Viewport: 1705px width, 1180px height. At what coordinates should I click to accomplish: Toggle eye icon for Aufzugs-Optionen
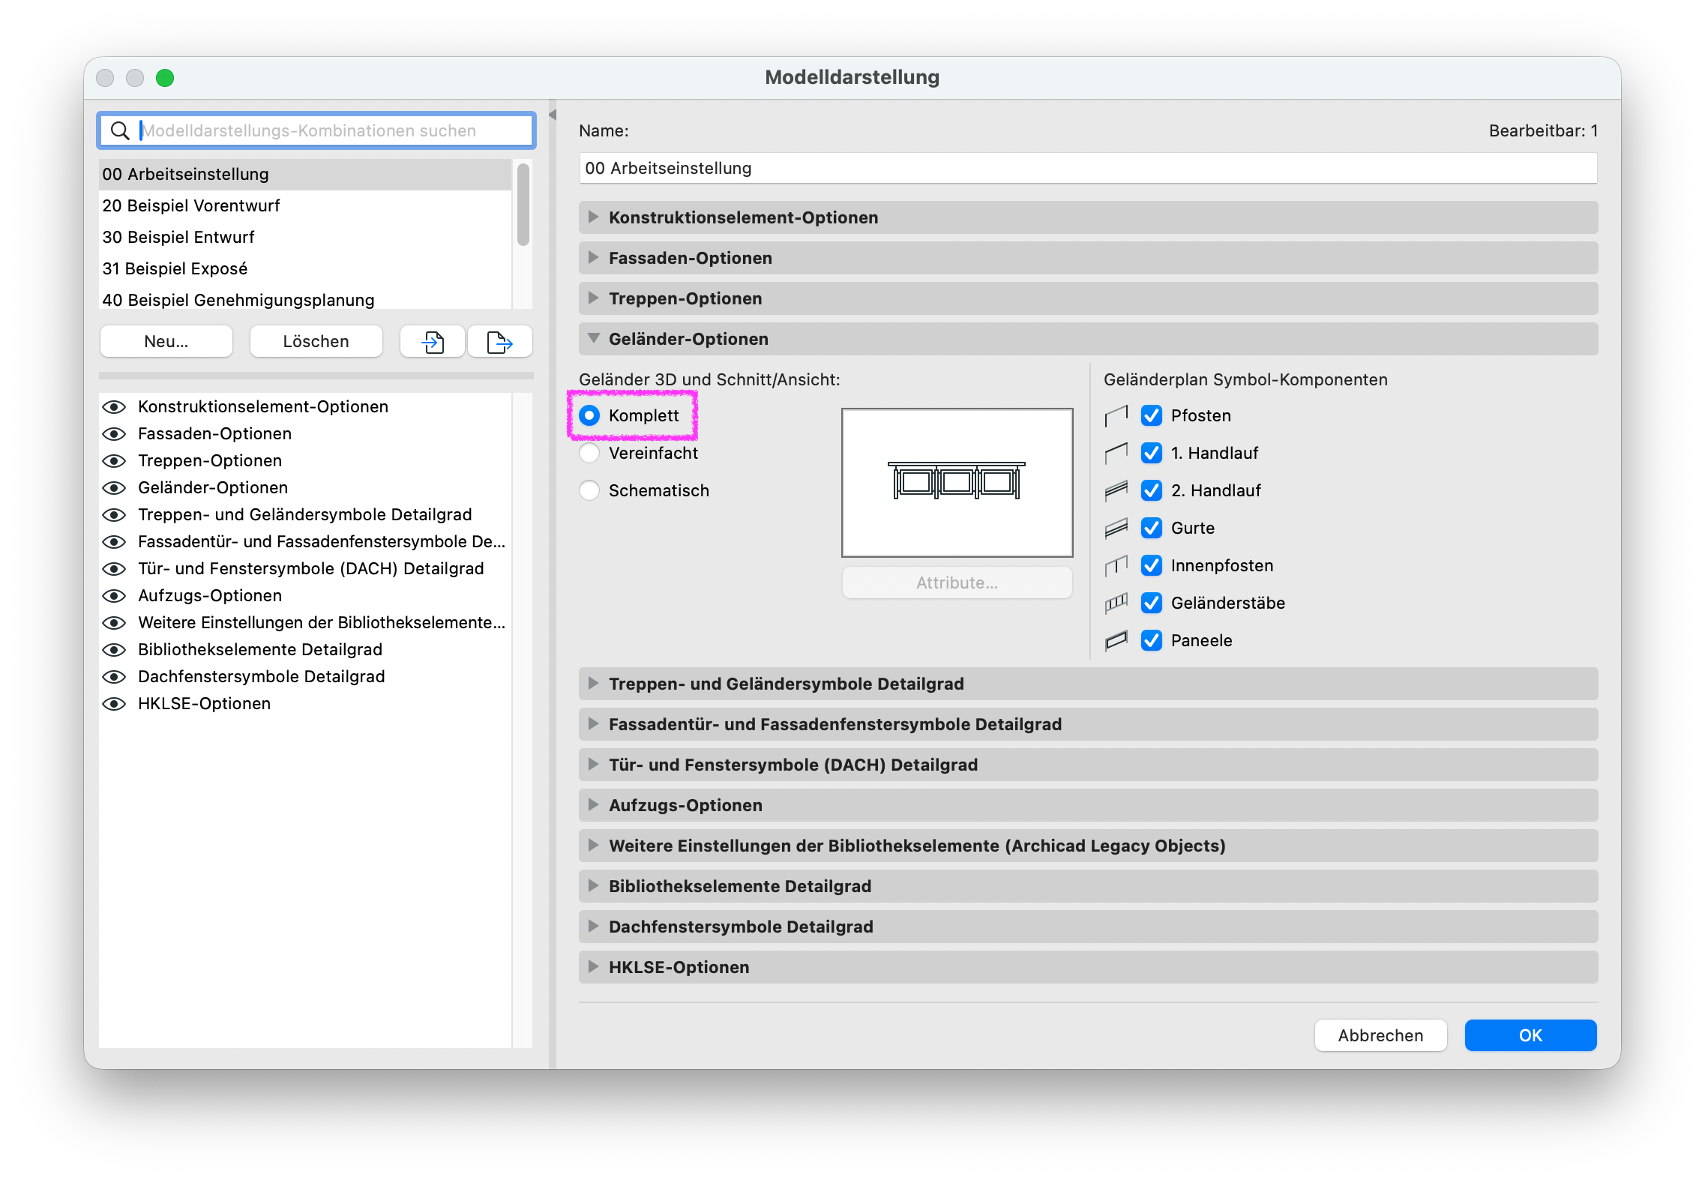point(114,596)
